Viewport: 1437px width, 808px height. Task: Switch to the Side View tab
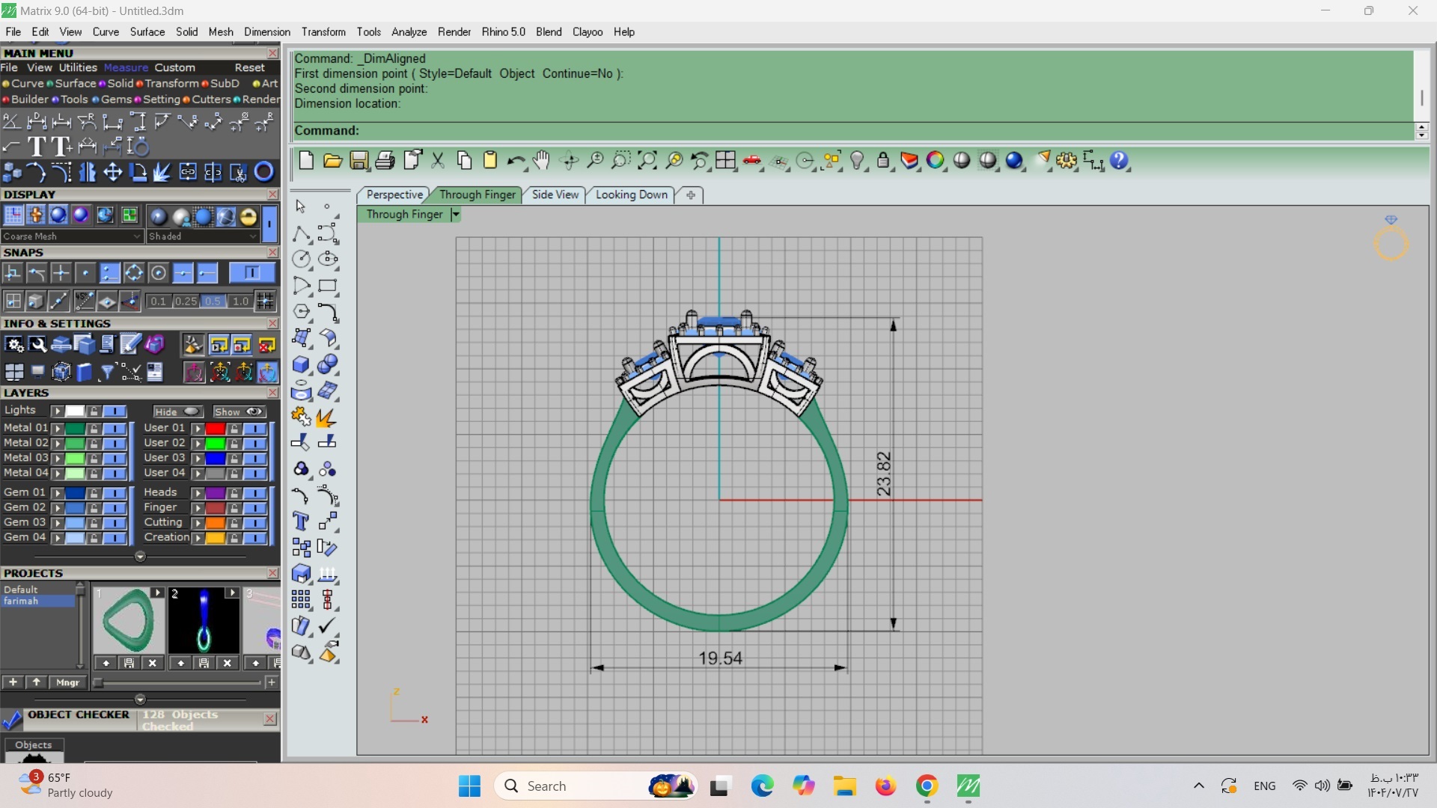point(555,195)
